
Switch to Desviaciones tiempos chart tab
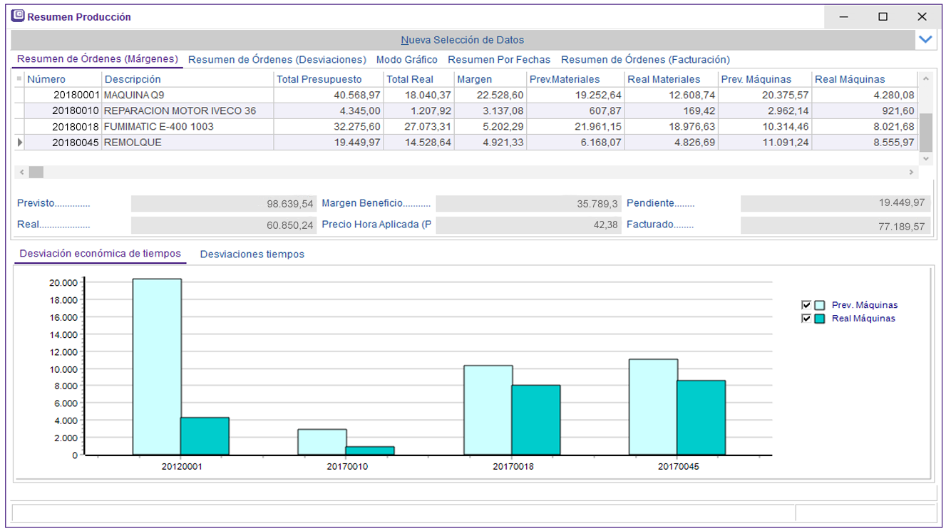click(x=252, y=254)
